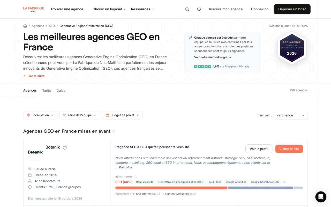Click Agences breadcrumb link
Image resolution: width=331 pixels, height=207 pixels.
[x=38, y=26]
